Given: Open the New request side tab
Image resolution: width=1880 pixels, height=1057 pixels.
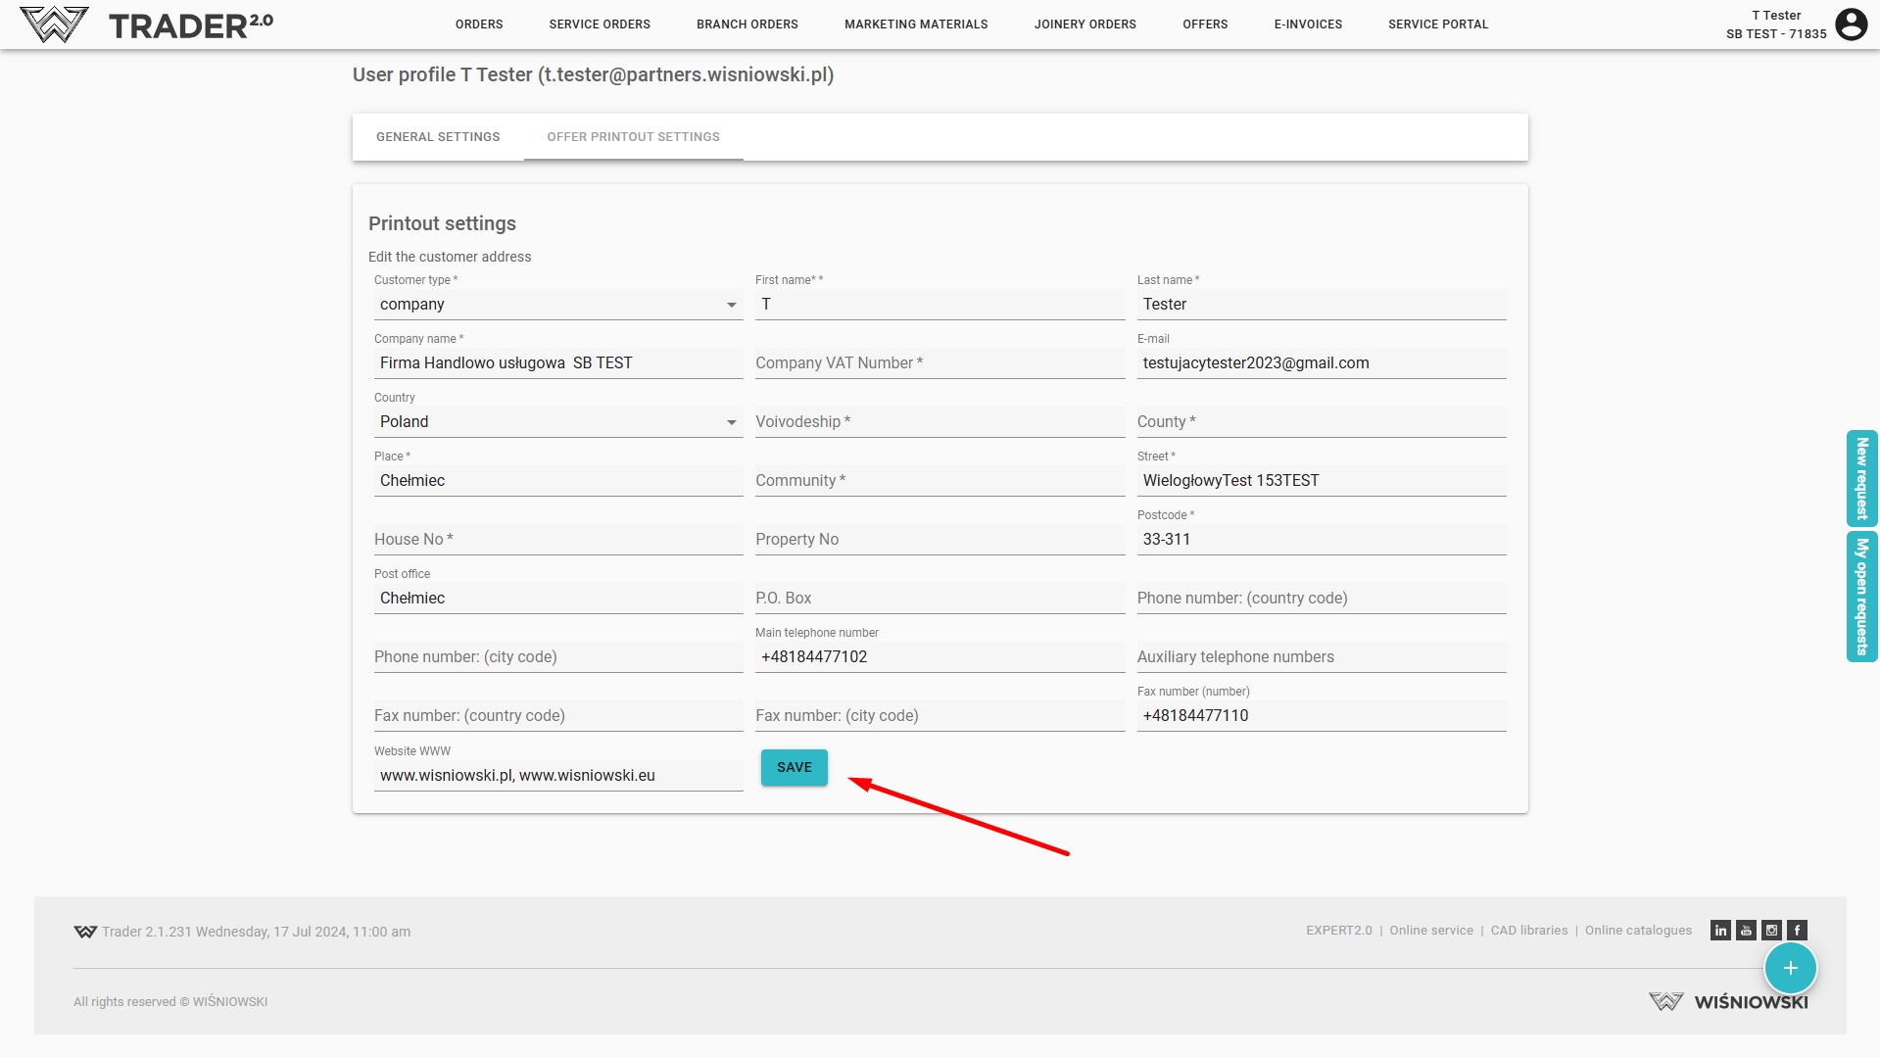Looking at the screenshot, I should coord(1861,479).
